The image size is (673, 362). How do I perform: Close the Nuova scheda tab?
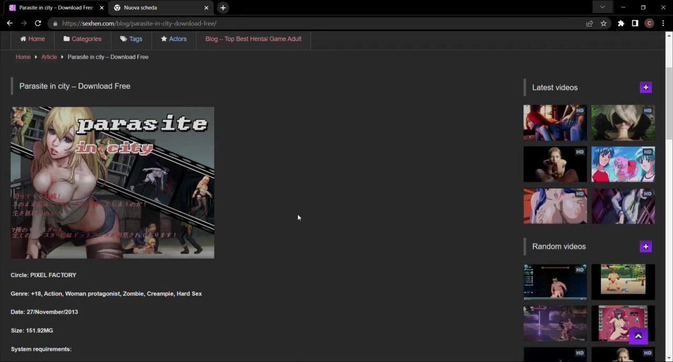click(206, 8)
